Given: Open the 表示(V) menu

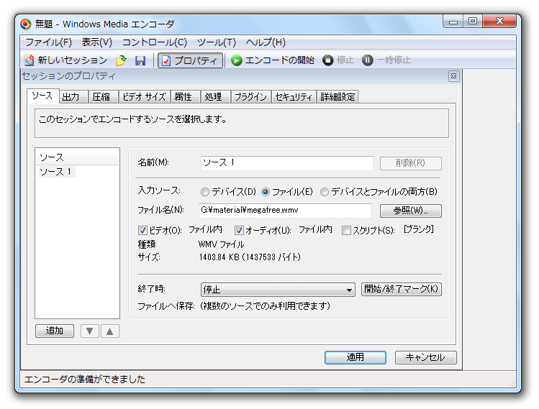Looking at the screenshot, I should pos(97,42).
